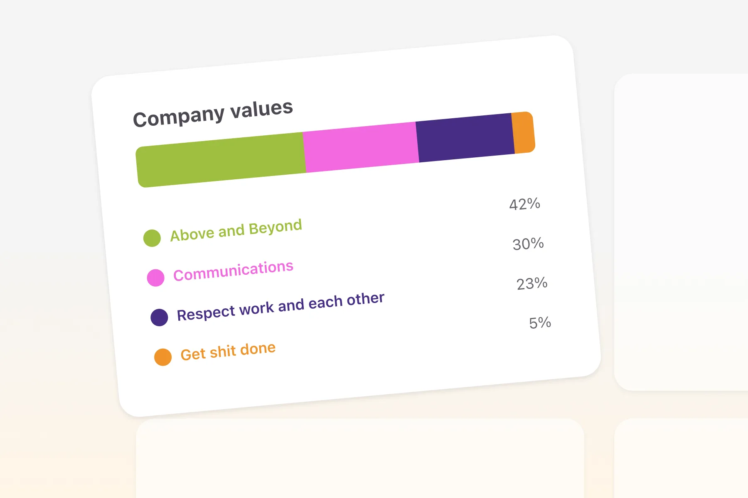Click the Get shit done label
The image size is (748, 498).
coord(228,351)
